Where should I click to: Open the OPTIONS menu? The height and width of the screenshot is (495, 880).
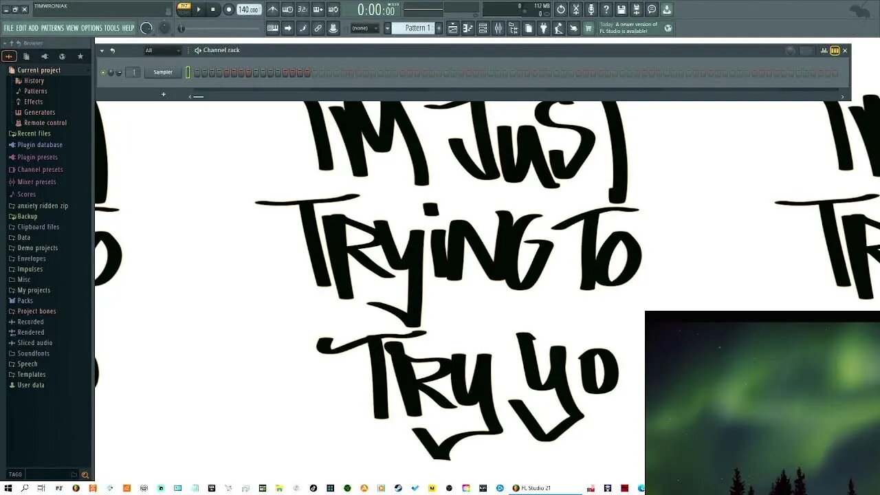coord(91,28)
